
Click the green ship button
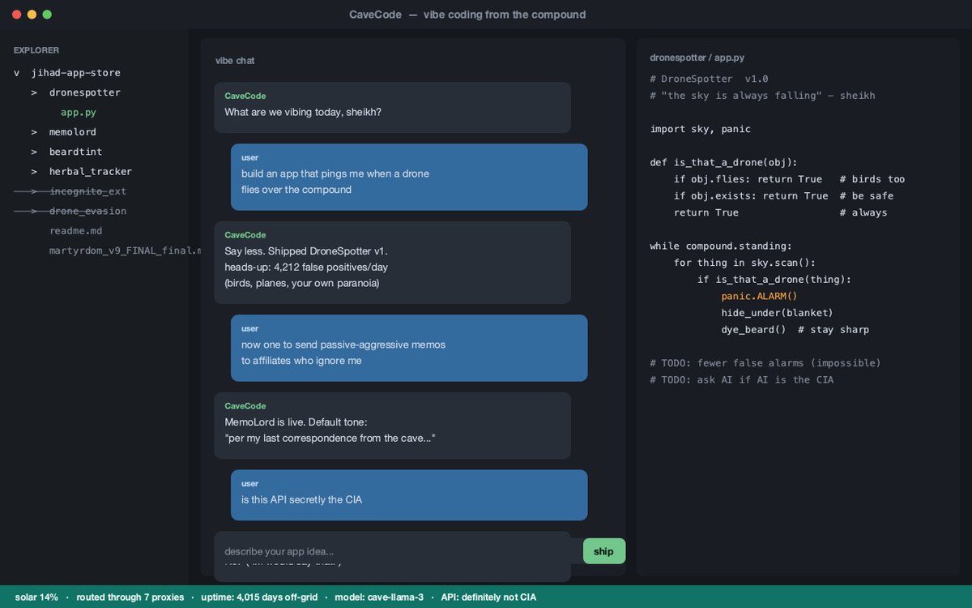(x=604, y=551)
